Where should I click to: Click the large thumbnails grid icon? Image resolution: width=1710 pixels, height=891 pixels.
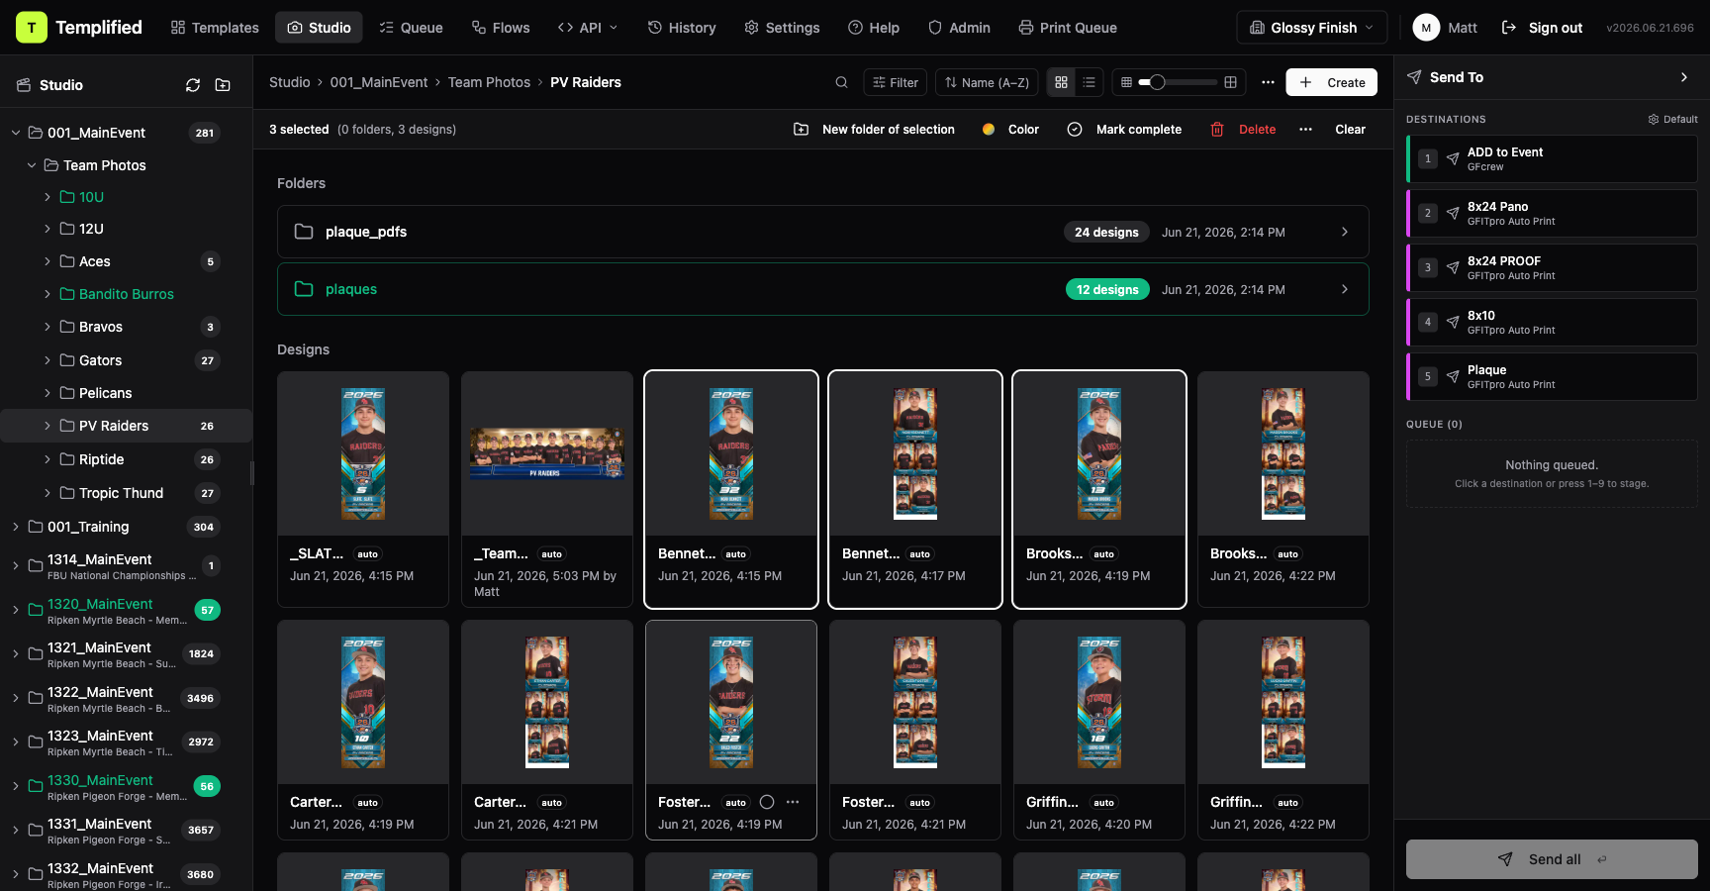[1230, 82]
